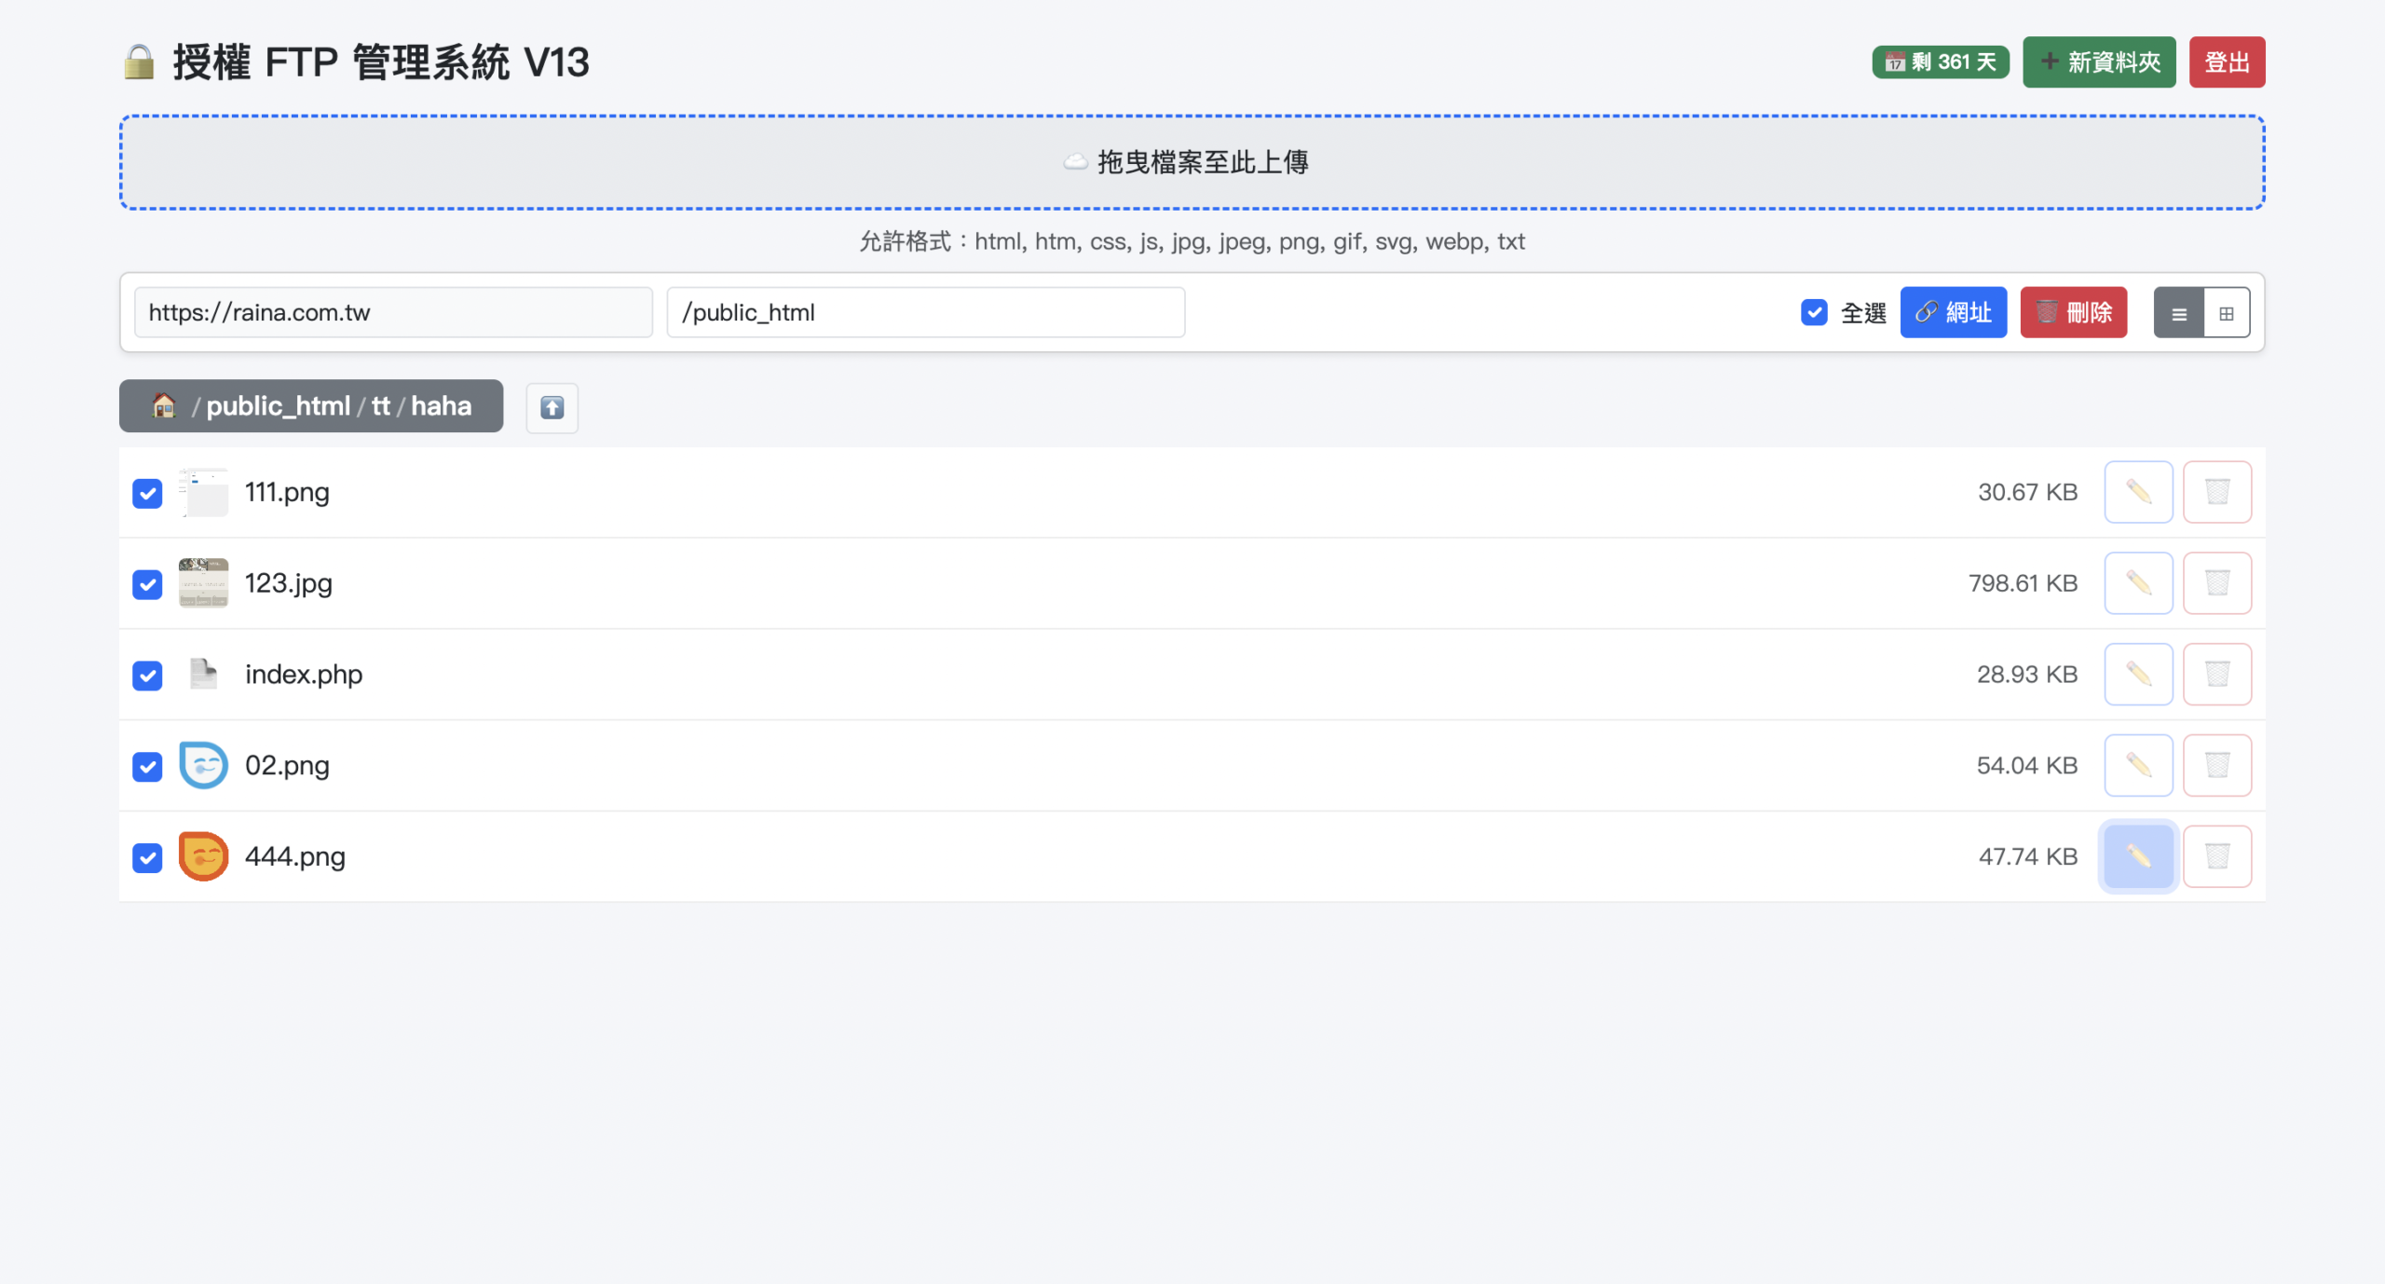Uncheck the checkbox for 111.png

147,493
